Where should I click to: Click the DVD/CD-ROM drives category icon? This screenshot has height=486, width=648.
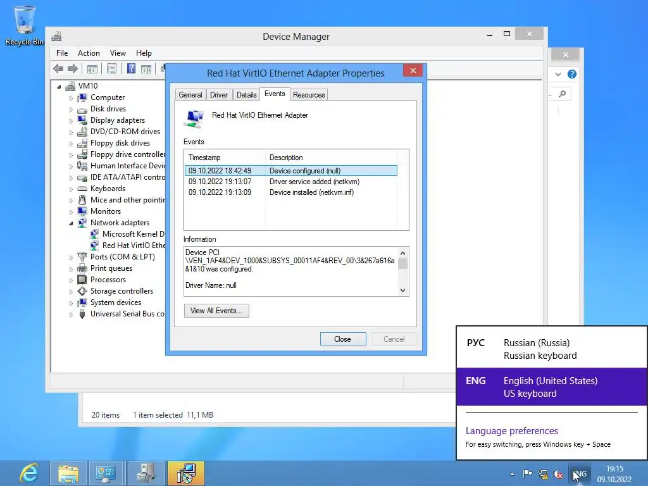(83, 132)
